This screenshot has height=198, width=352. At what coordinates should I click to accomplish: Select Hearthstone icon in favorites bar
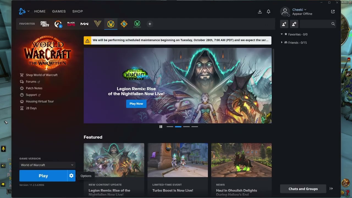tap(124, 24)
